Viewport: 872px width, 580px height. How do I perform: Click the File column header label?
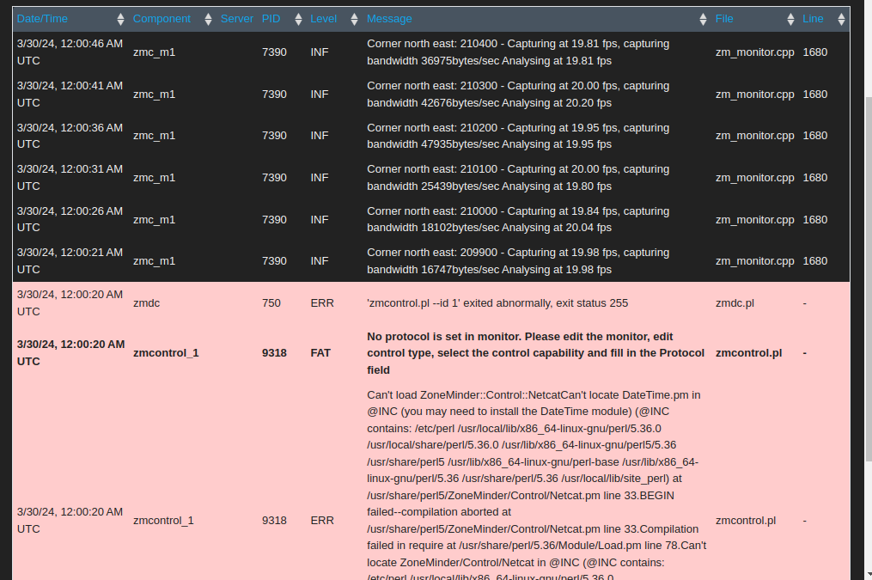click(724, 19)
